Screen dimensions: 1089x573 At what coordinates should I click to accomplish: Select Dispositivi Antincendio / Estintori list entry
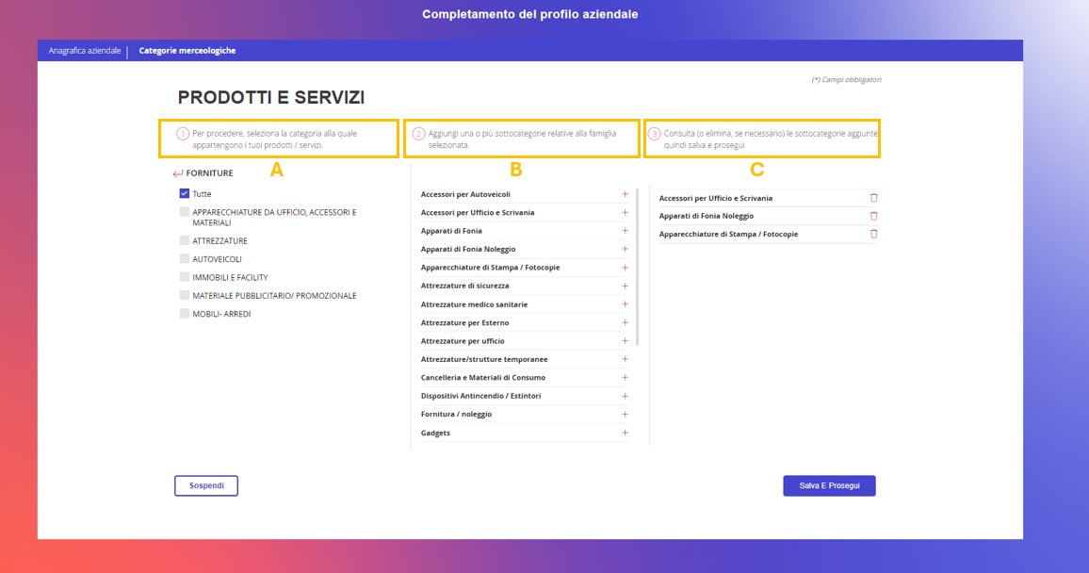525,396
